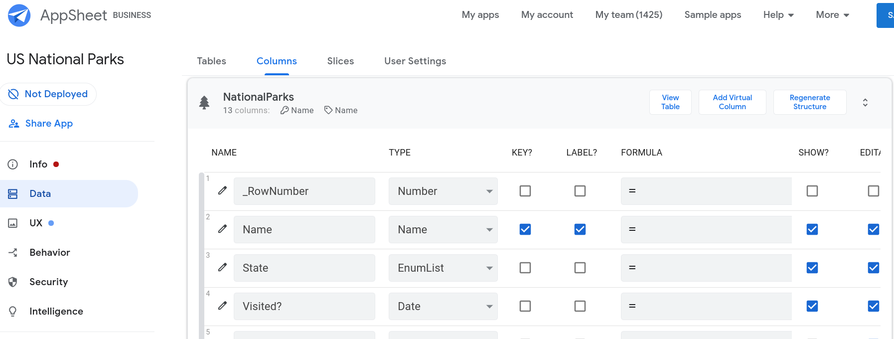Click the formula field for Visited? row

(x=706, y=306)
